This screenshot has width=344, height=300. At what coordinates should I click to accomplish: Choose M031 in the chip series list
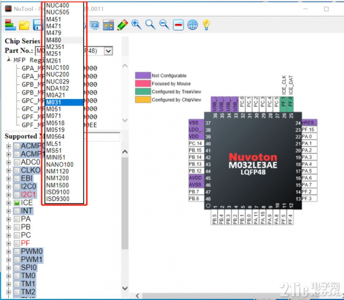point(64,102)
